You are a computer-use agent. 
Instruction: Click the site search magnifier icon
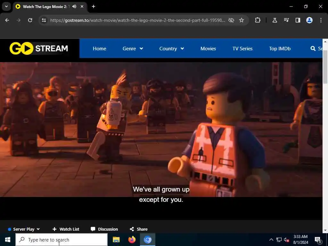313,49
